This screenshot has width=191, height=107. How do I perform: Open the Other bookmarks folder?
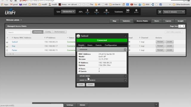pyautogui.click(x=181, y=4)
